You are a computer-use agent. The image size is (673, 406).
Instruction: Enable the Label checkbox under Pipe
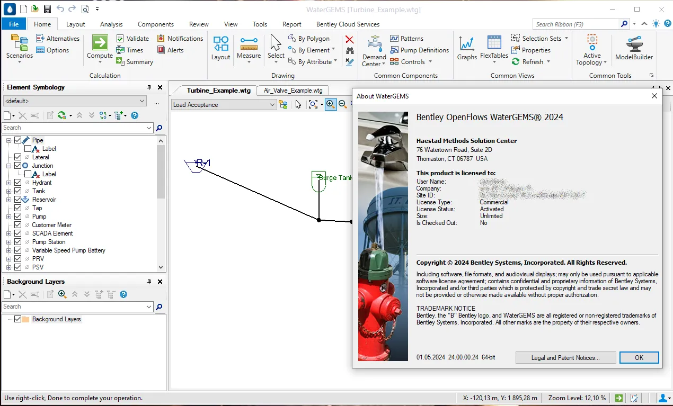(x=28, y=149)
